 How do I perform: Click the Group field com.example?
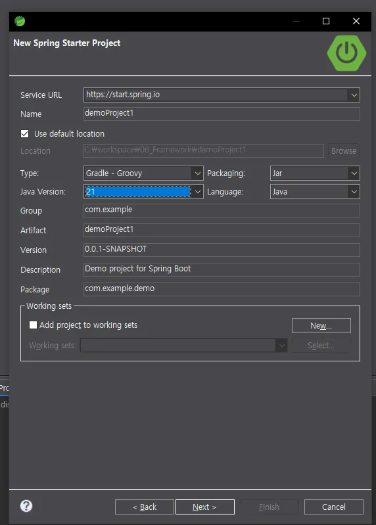point(222,210)
